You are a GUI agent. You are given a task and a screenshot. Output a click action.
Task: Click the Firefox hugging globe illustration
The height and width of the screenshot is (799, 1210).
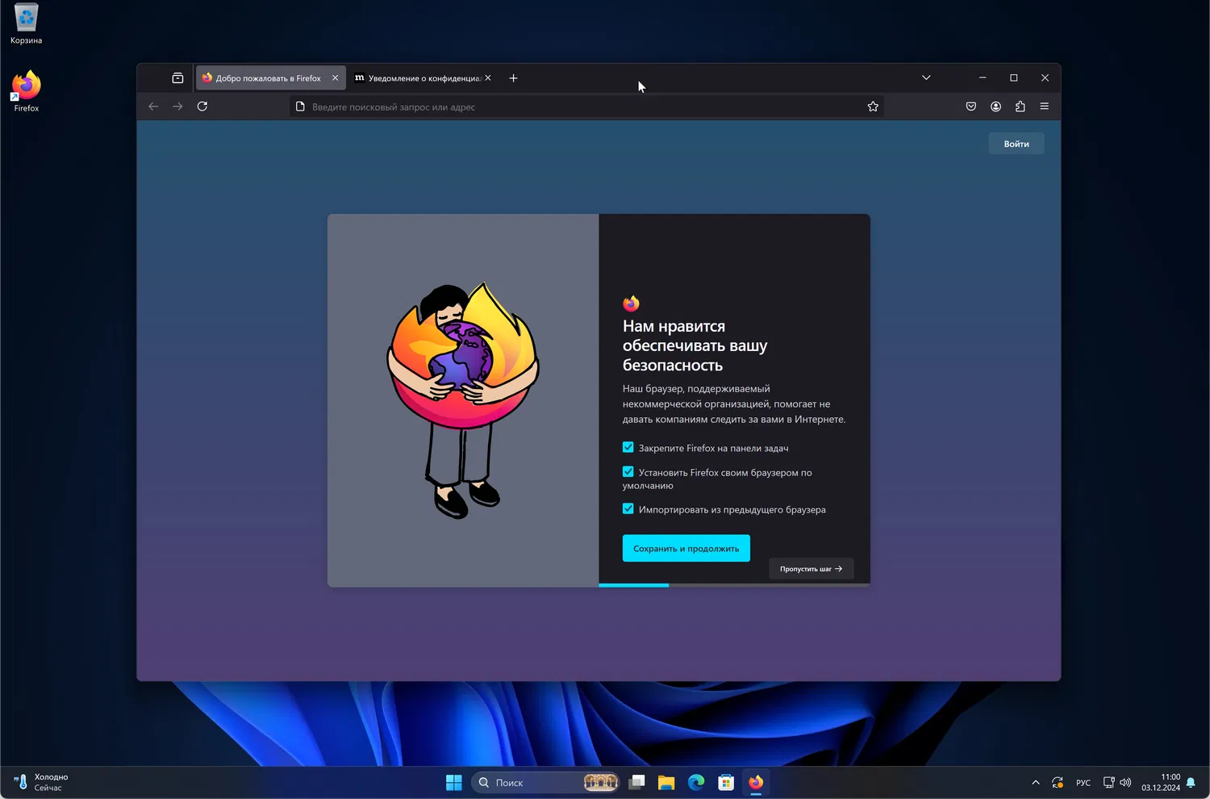(463, 399)
